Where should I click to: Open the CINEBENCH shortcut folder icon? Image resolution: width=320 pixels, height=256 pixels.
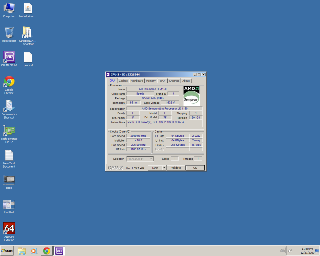pos(28,36)
